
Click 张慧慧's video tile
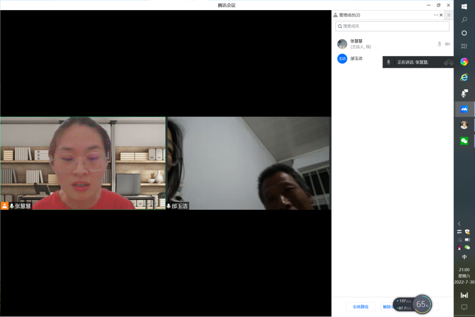coord(83,162)
